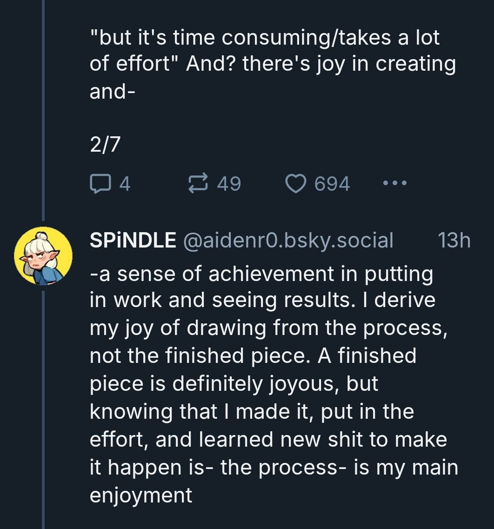The width and height of the screenshot is (494, 529).
Task: Click the repost count 49
Action: [x=229, y=184]
